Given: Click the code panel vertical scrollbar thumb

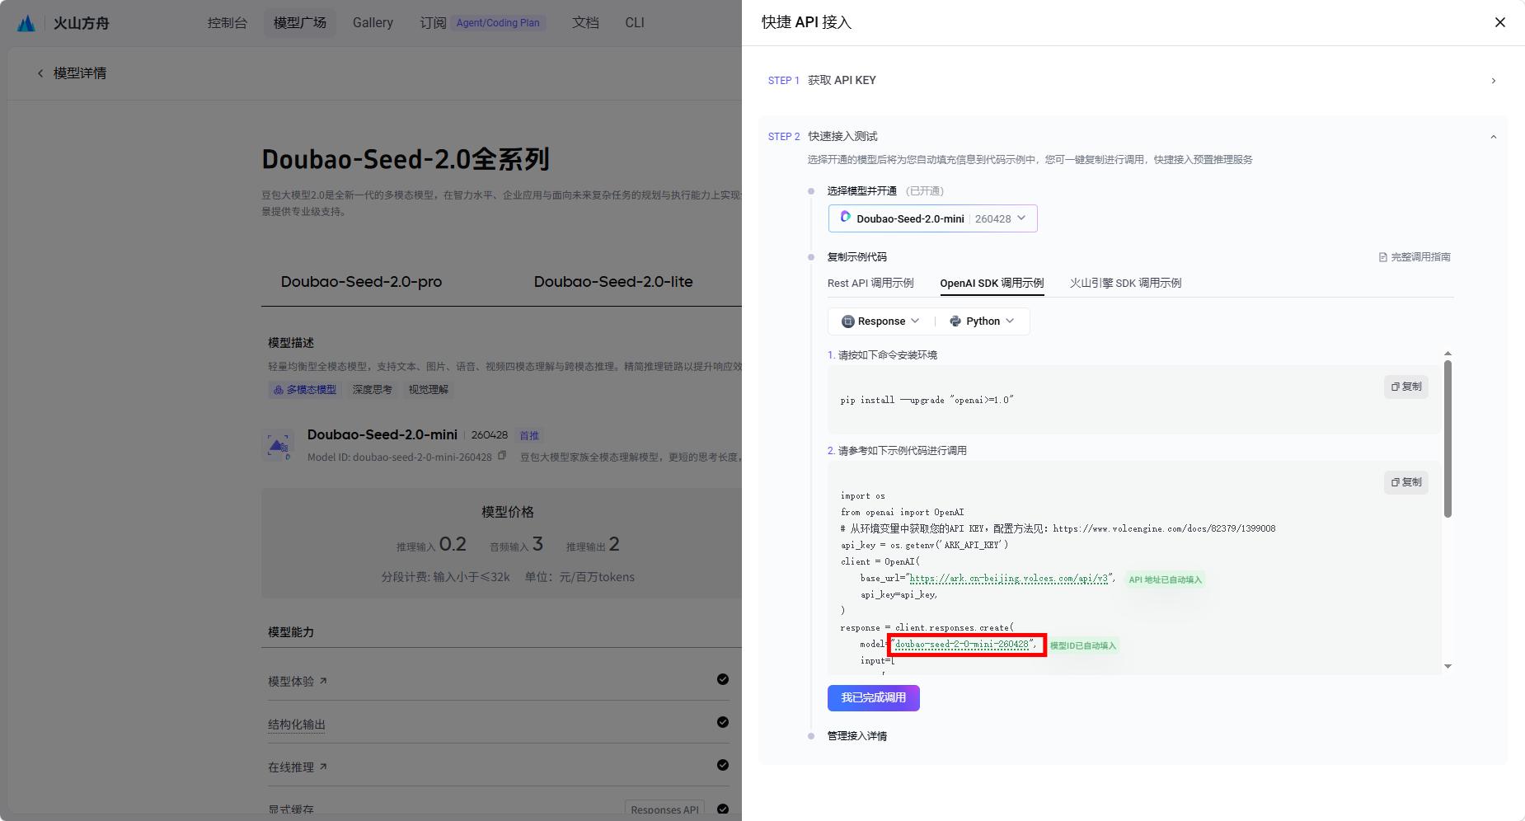Looking at the screenshot, I should (1448, 439).
